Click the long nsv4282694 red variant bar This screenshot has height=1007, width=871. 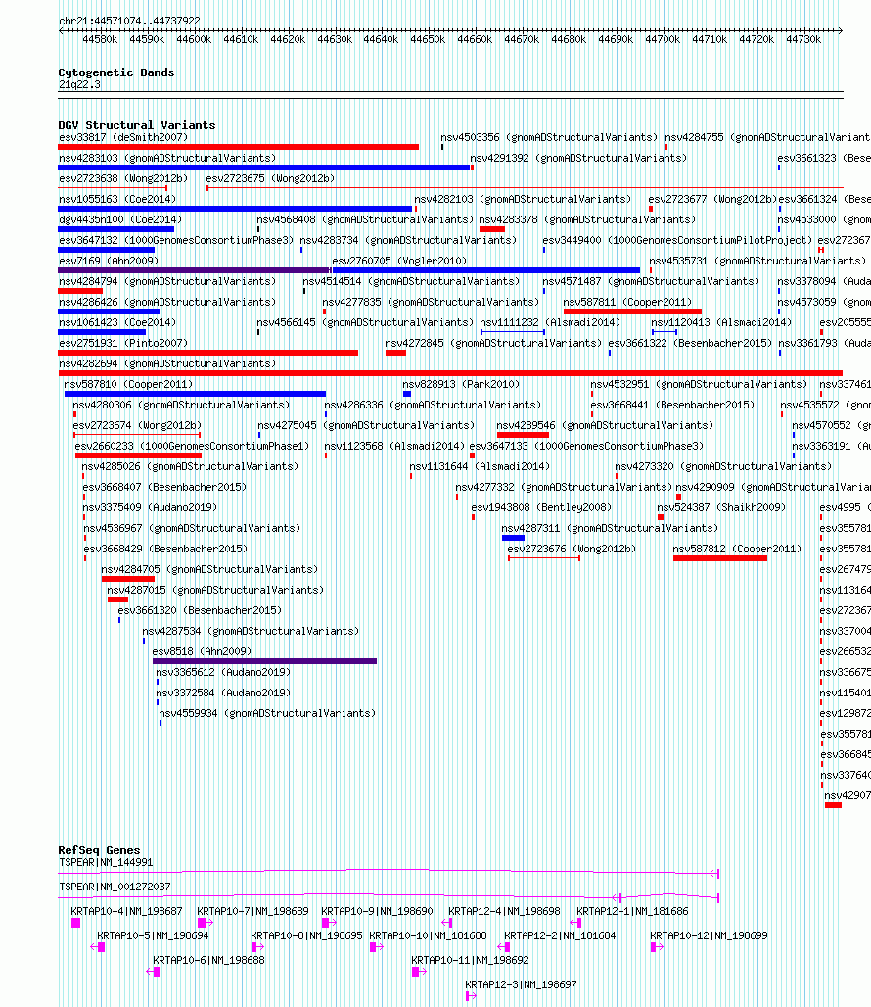[450, 373]
